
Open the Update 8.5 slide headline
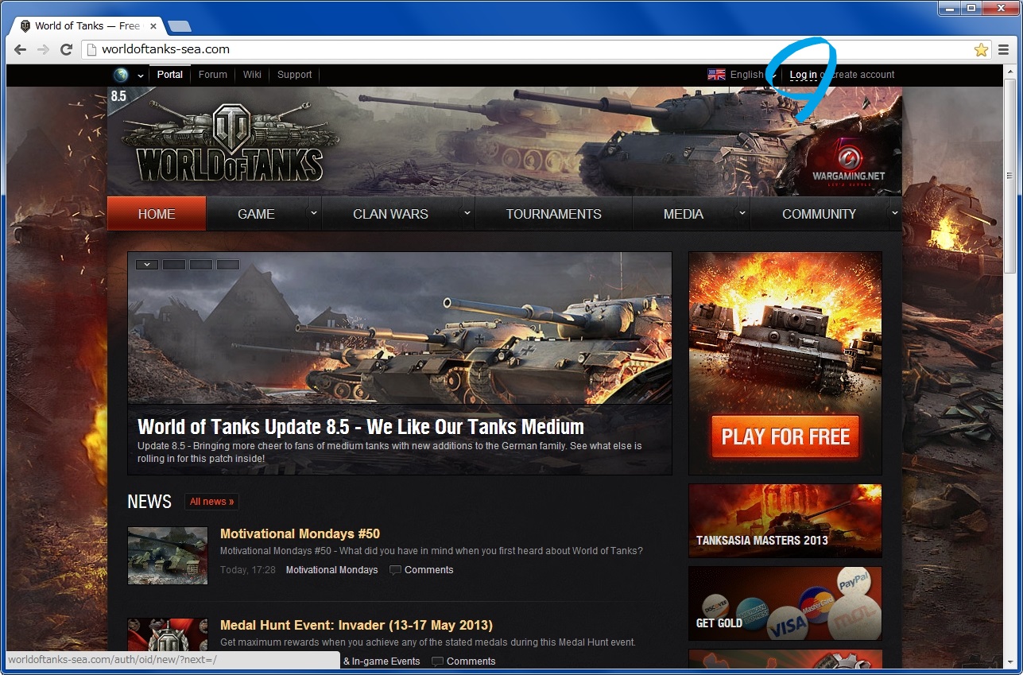tap(361, 426)
